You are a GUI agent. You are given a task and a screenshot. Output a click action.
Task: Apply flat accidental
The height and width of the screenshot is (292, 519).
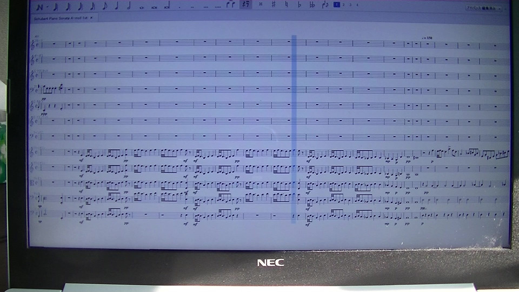[x=299, y=4]
